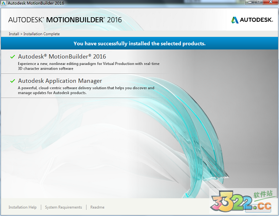The height and width of the screenshot is (216, 279).
Task: Minimize the MotionBuilder installer window
Action: point(250,2)
